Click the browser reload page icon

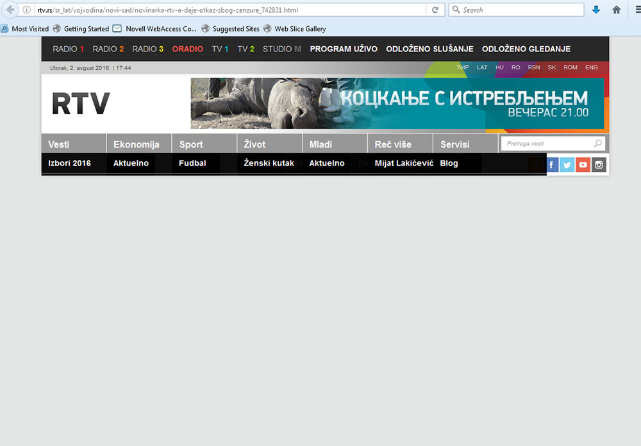435,10
